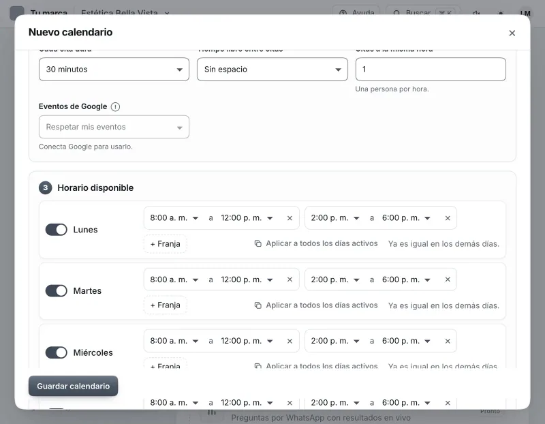Add a Franja to Lunes
Viewport: 545px width, 424px height.
pos(165,244)
